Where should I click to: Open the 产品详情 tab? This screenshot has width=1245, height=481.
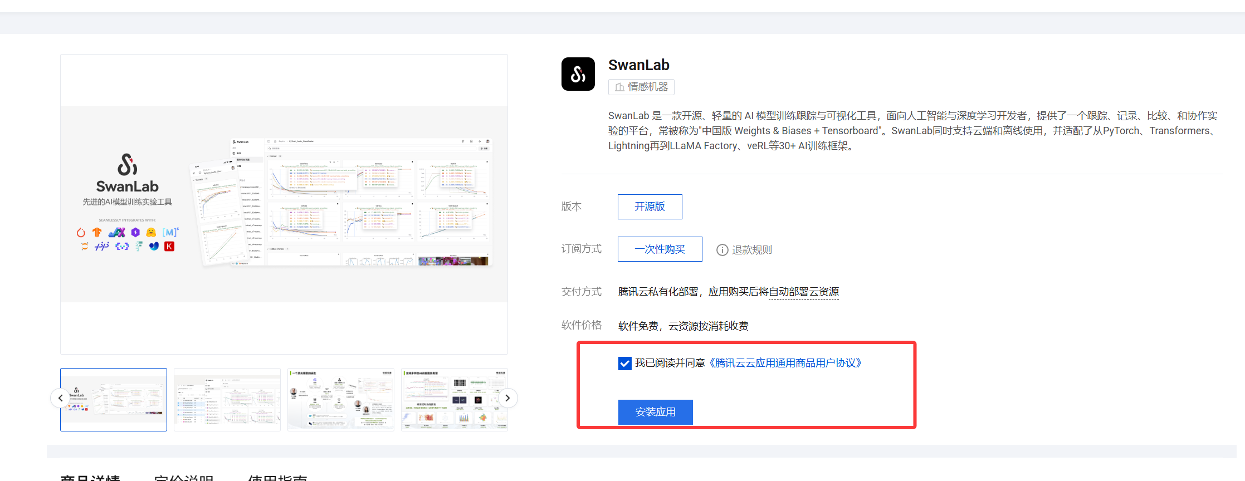(90, 478)
